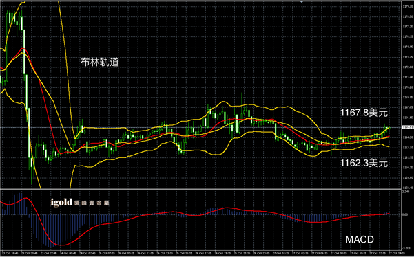
Task: Select the 1167.8美元 price annotation
Action: [364, 113]
